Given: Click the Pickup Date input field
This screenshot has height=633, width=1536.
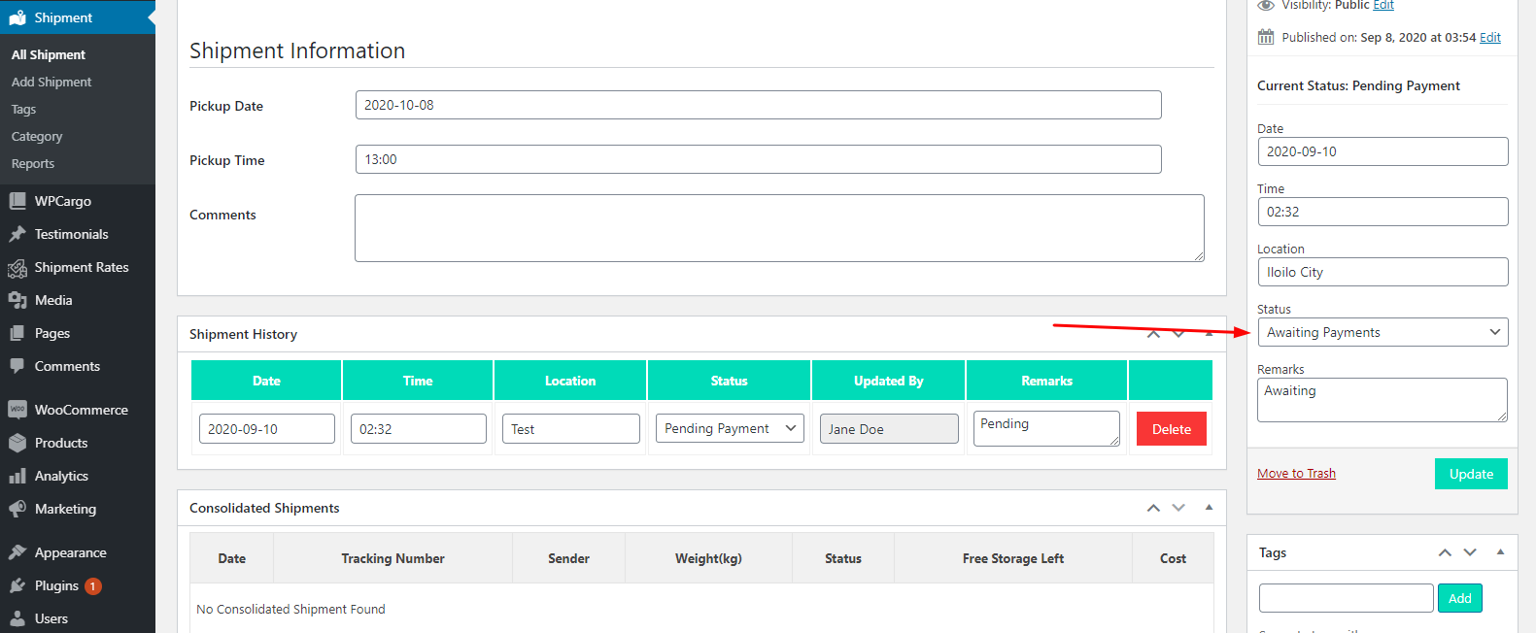Looking at the screenshot, I should pyautogui.click(x=758, y=105).
